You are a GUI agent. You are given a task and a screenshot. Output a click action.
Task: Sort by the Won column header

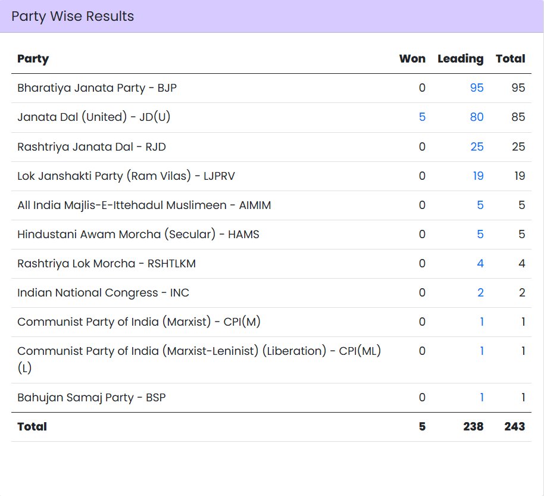(412, 58)
